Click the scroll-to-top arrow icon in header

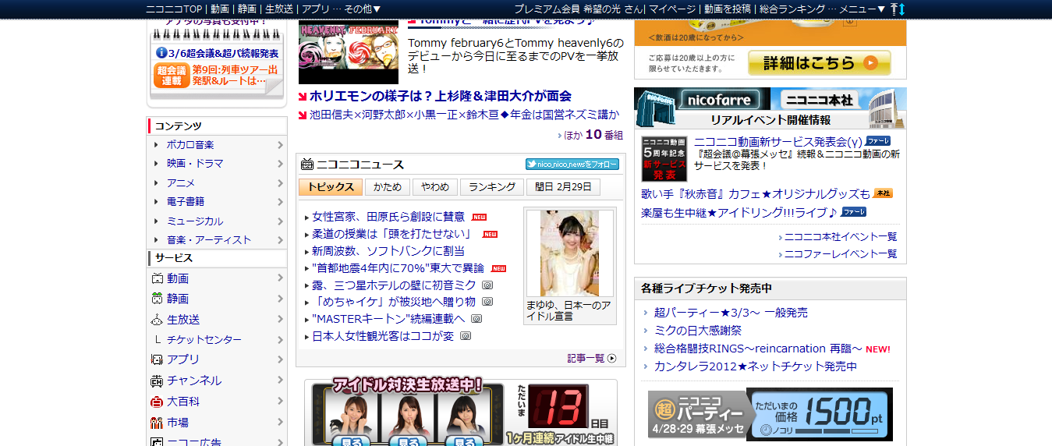[894, 9]
